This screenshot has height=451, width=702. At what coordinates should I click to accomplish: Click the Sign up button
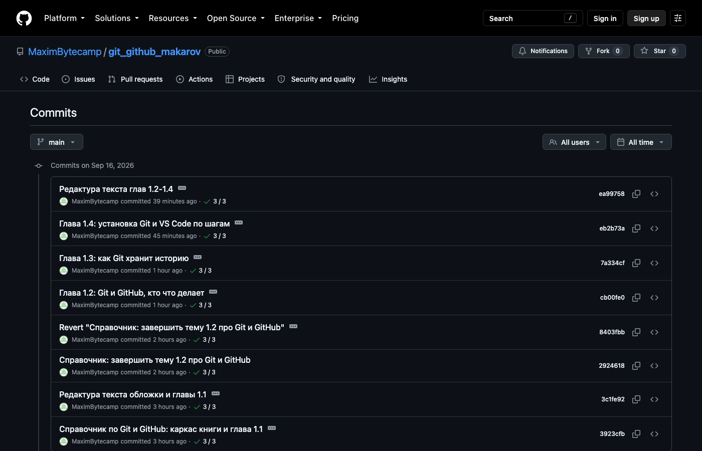pos(646,18)
